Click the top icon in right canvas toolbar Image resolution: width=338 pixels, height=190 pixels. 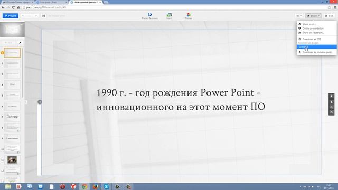(x=331, y=96)
